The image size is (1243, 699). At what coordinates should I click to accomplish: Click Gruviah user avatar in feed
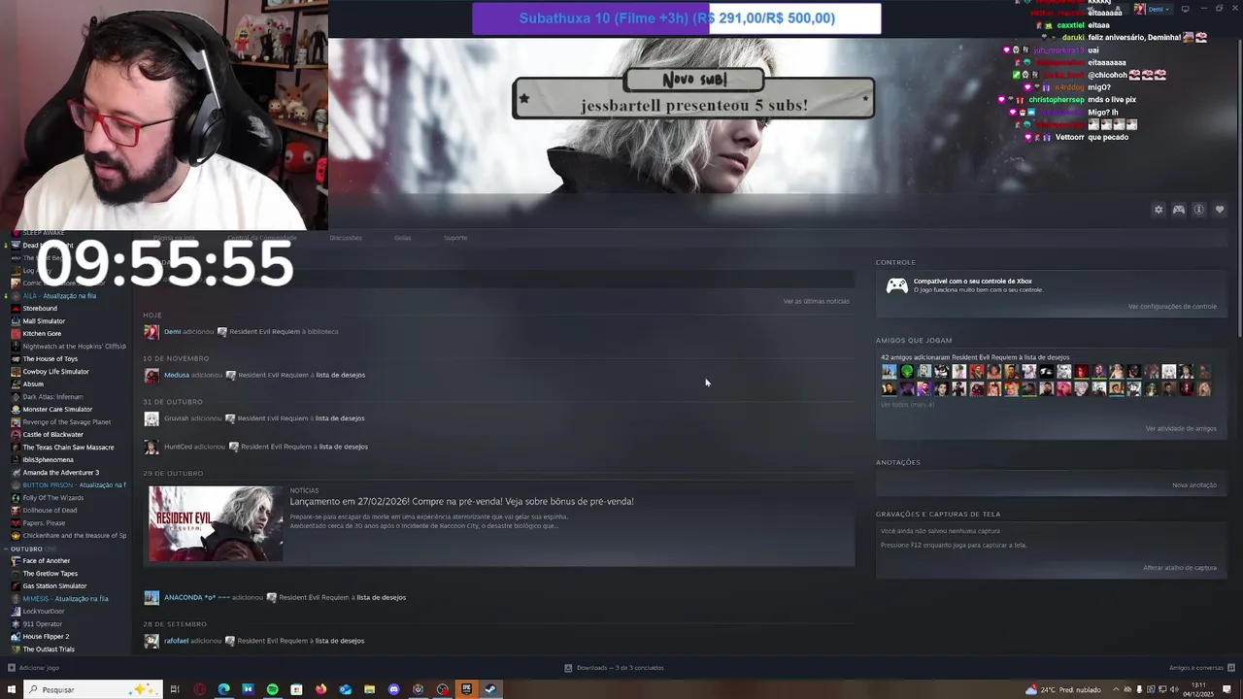(151, 418)
